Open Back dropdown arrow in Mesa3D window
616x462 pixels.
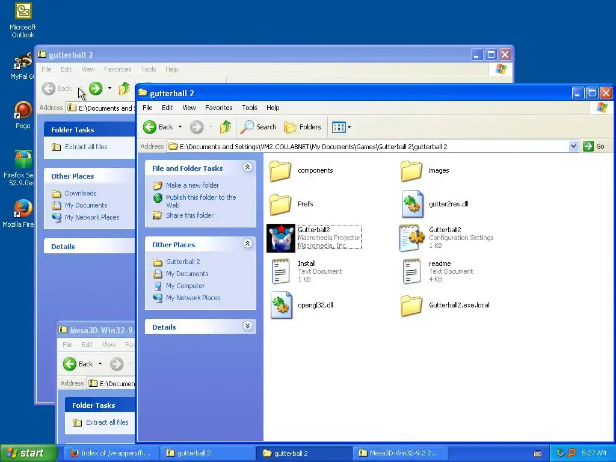tap(100, 364)
